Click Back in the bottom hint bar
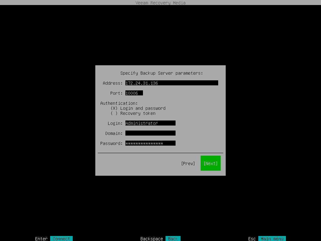The width and height of the screenshot is (321, 241). coord(173,238)
